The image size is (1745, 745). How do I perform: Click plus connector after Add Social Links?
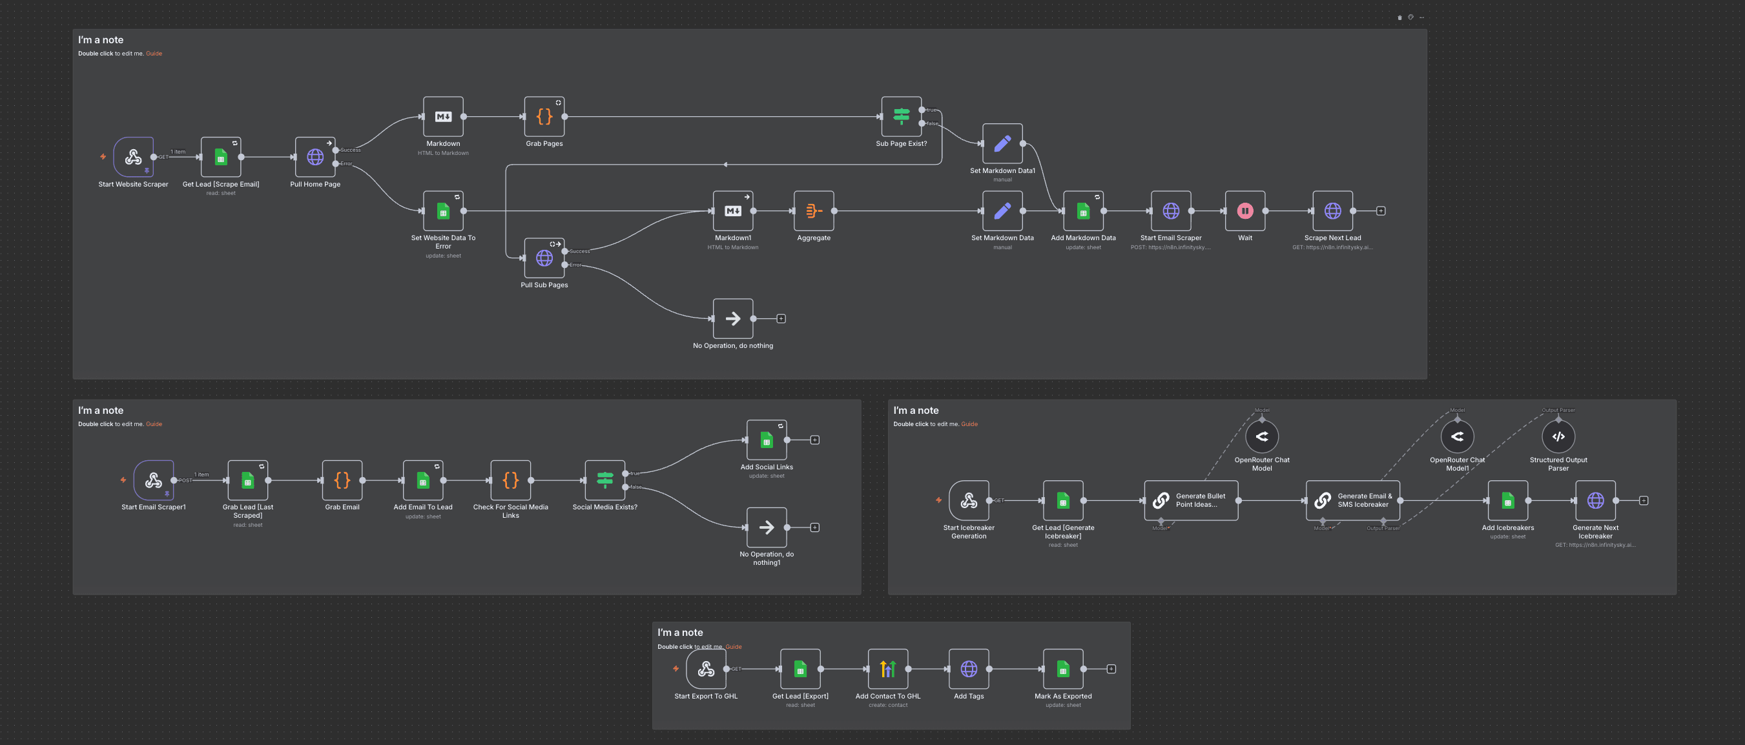pos(815,440)
